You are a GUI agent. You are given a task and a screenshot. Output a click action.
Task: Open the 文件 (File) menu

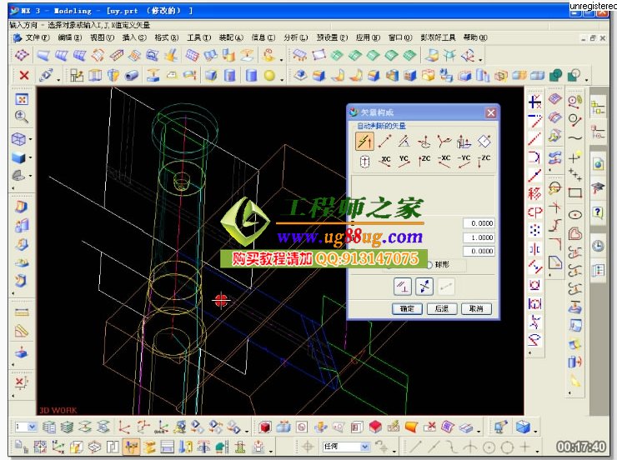32,37
